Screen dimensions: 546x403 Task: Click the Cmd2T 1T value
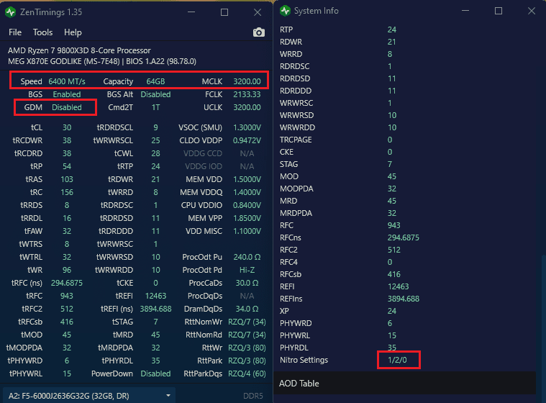(155, 107)
